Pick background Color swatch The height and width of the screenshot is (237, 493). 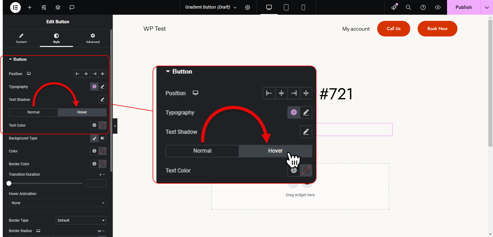click(103, 151)
